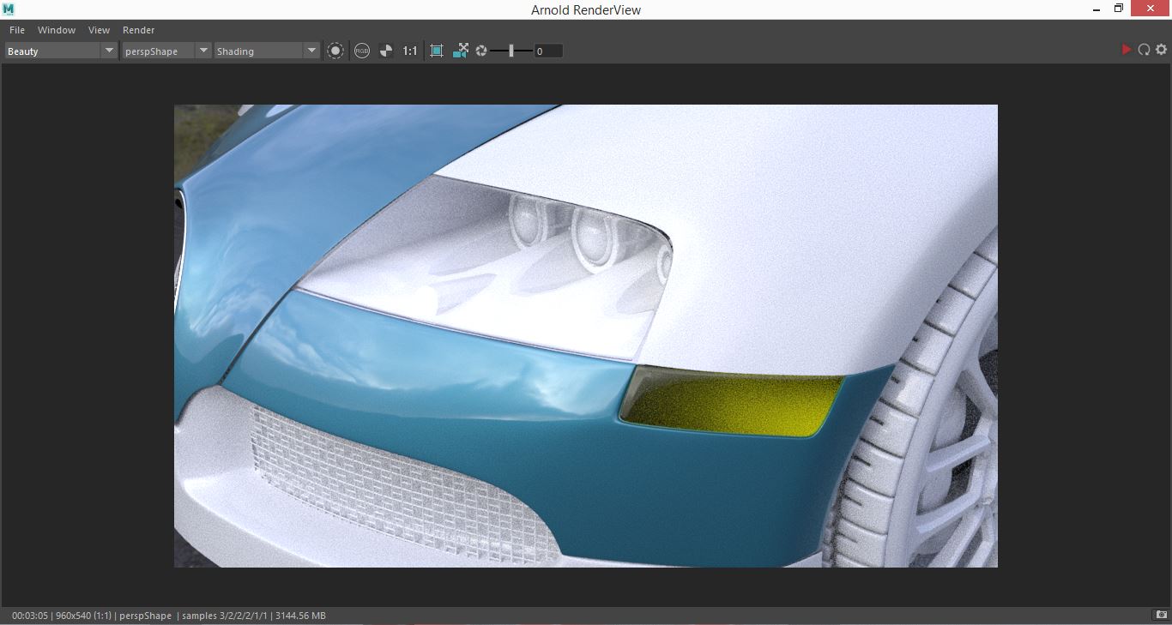Expand the perspShape camera dropdown

click(x=166, y=51)
